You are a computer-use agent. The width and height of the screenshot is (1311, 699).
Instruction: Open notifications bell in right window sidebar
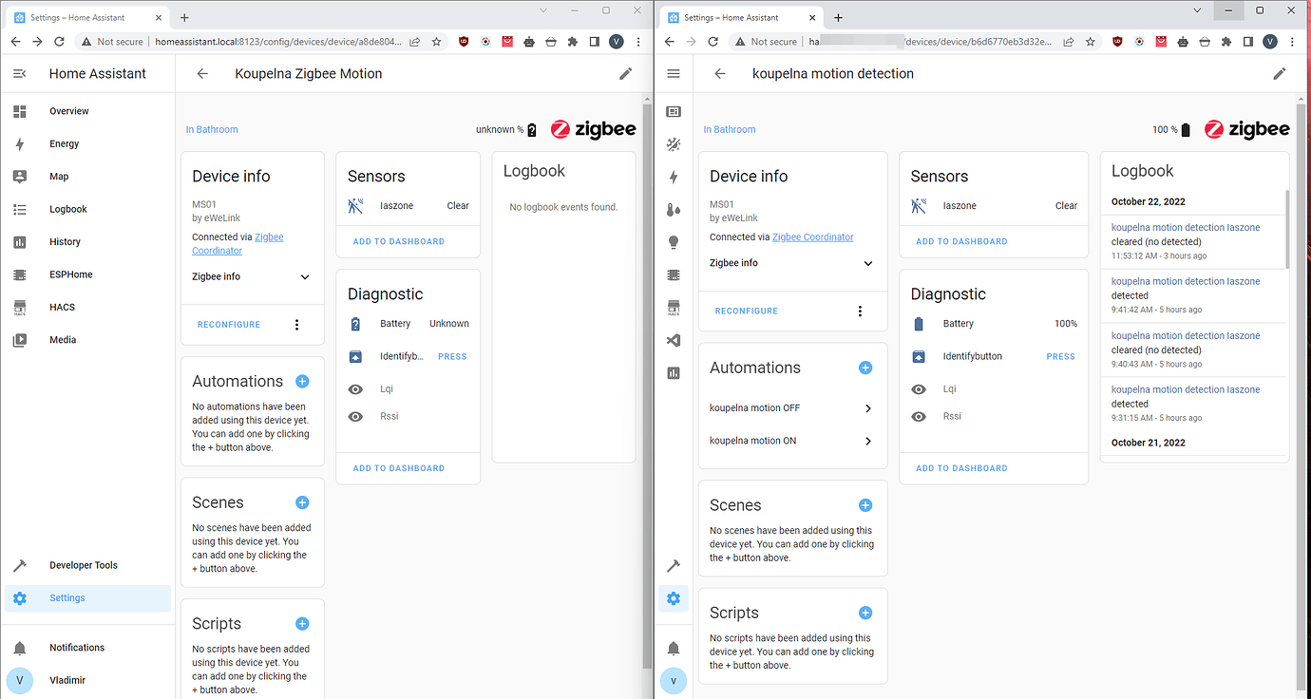[674, 648]
